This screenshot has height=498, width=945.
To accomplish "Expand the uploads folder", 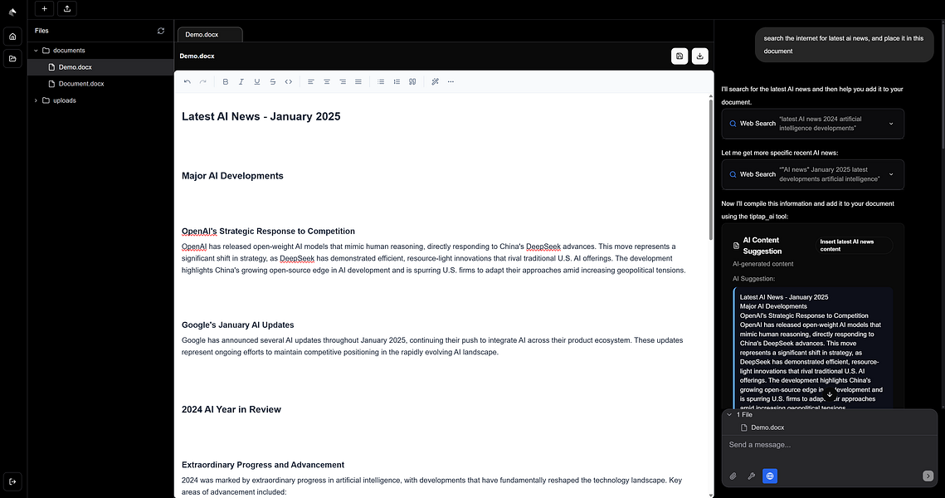I will (36, 100).
